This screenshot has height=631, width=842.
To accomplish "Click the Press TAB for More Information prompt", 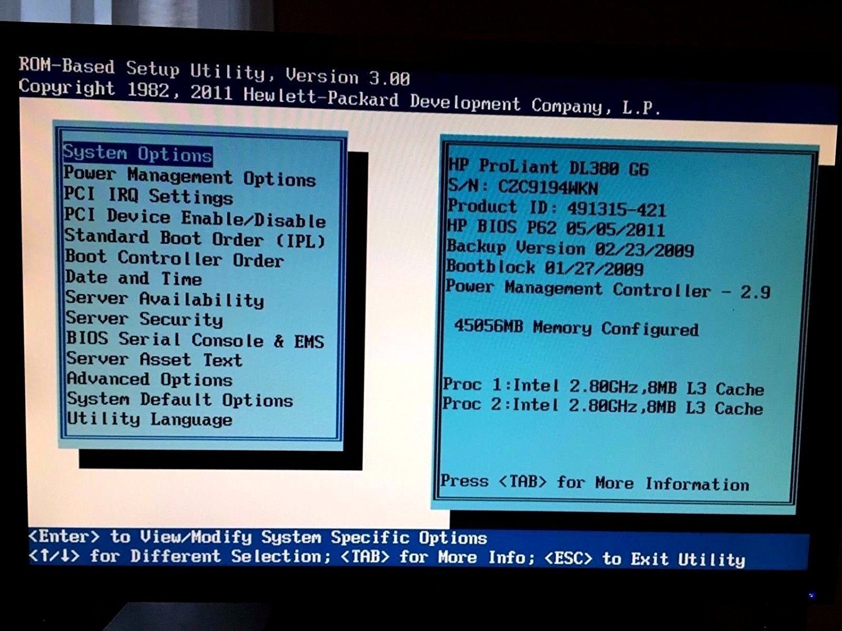I will tap(594, 483).
